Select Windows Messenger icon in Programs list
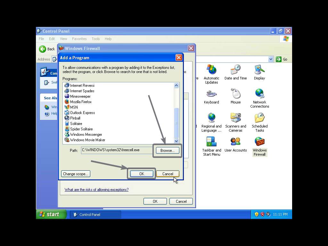328x246 pixels. [x=67, y=134]
